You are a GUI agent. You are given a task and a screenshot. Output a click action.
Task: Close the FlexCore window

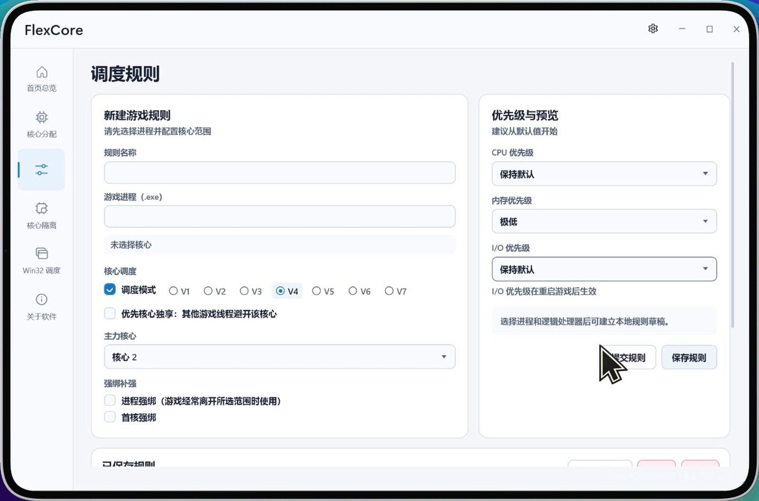tap(736, 29)
